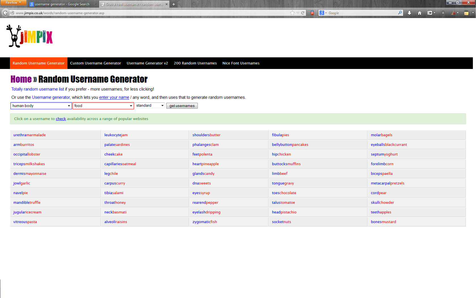Image resolution: width=476 pixels, height=298 pixels.
Task: Switch to the 'username generator - Google Search' tab
Action: pyautogui.click(x=62, y=4)
